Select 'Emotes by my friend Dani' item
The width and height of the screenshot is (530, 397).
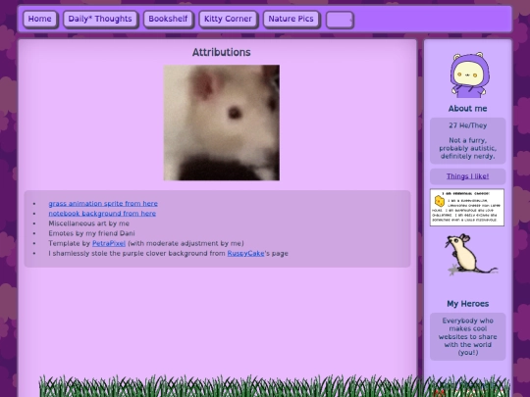click(91, 233)
